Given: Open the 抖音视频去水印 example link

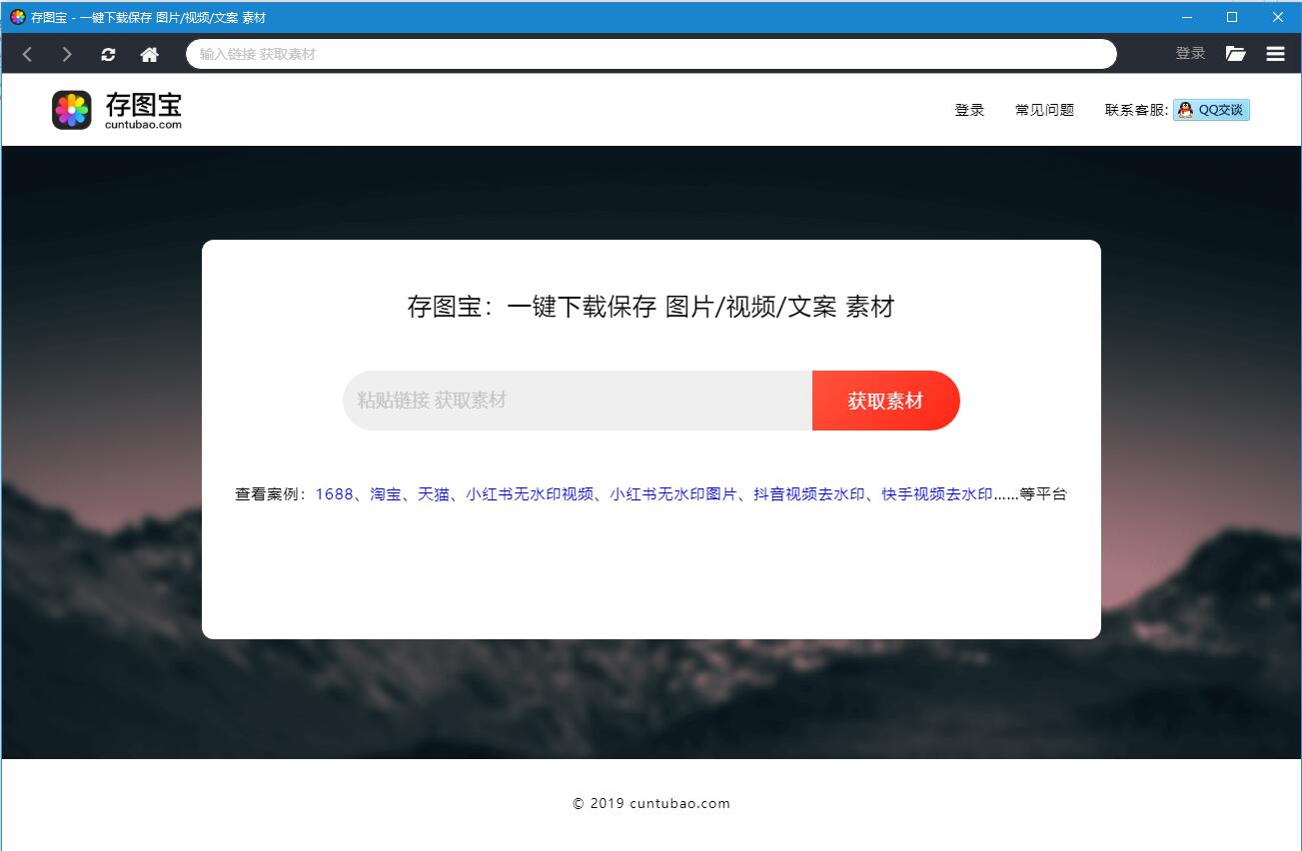Looking at the screenshot, I should 809,494.
